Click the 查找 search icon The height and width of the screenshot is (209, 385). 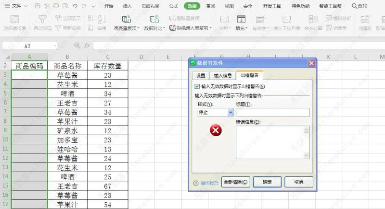tap(355, 6)
